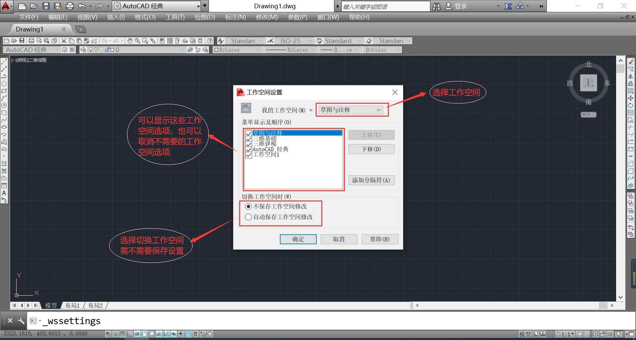Click the 取消 button
636x340 pixels.
coord(339,239)
